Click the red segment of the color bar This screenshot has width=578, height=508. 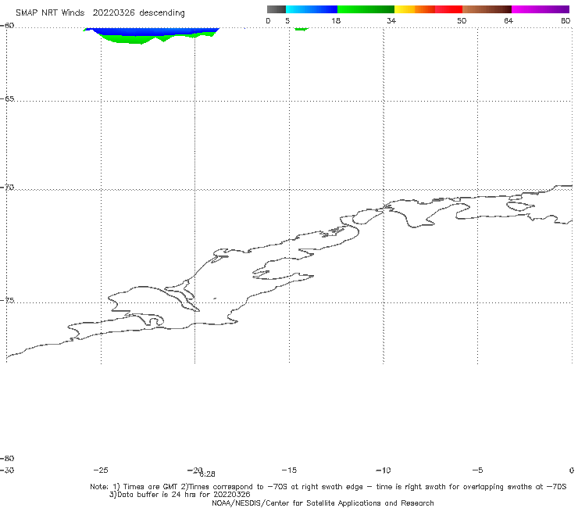448,9
